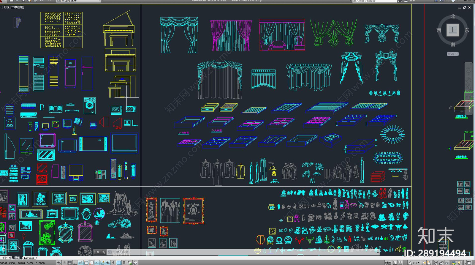Image resolution: width=475 pixels, height=265 pixels.
Task: Click the 上 face of ViewCube
Action: (453, 30)
